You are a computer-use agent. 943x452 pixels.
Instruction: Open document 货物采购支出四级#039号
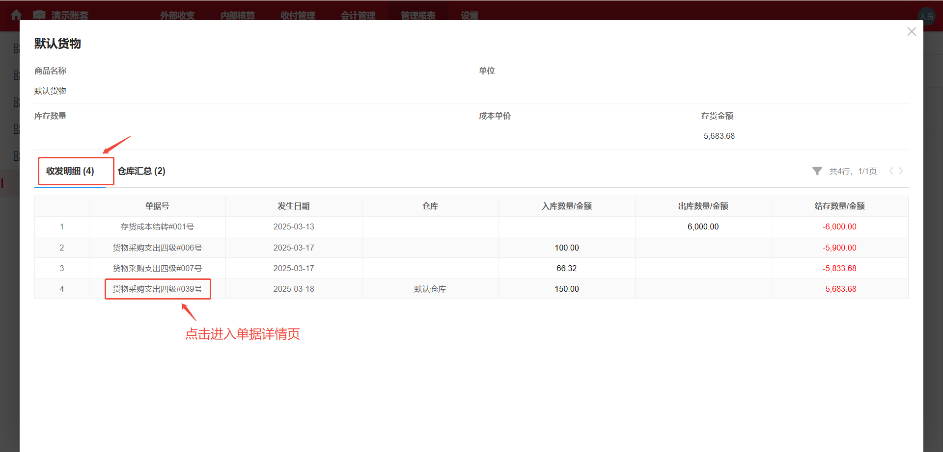pos(157,289)
